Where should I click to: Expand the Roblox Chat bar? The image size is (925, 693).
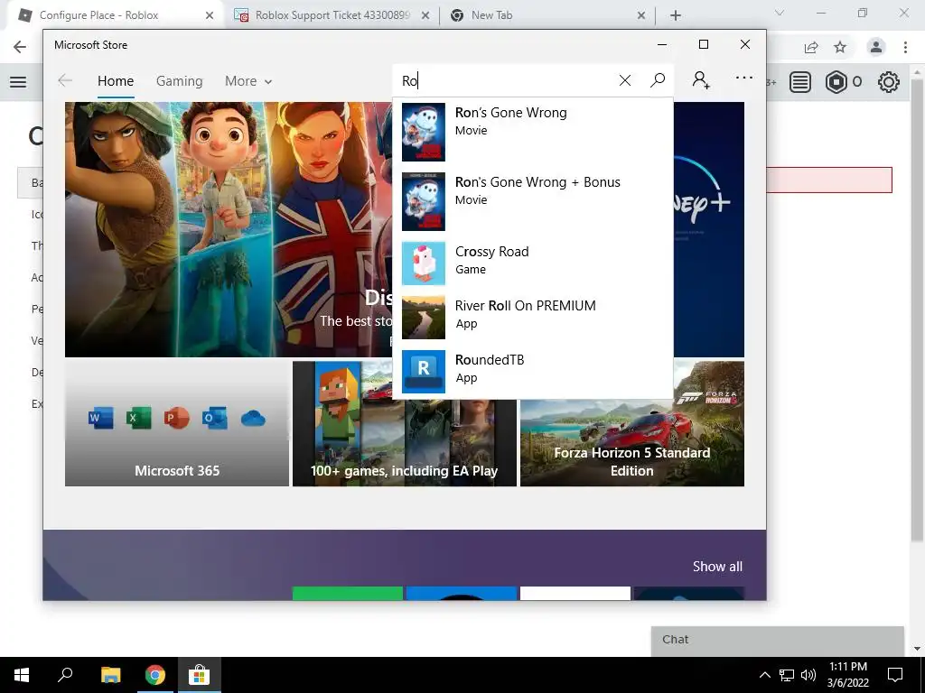(x=778, y=640)
